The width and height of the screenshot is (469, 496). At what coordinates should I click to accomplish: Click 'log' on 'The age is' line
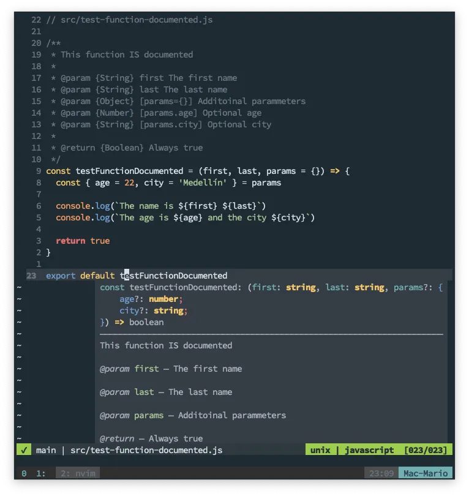102,217
